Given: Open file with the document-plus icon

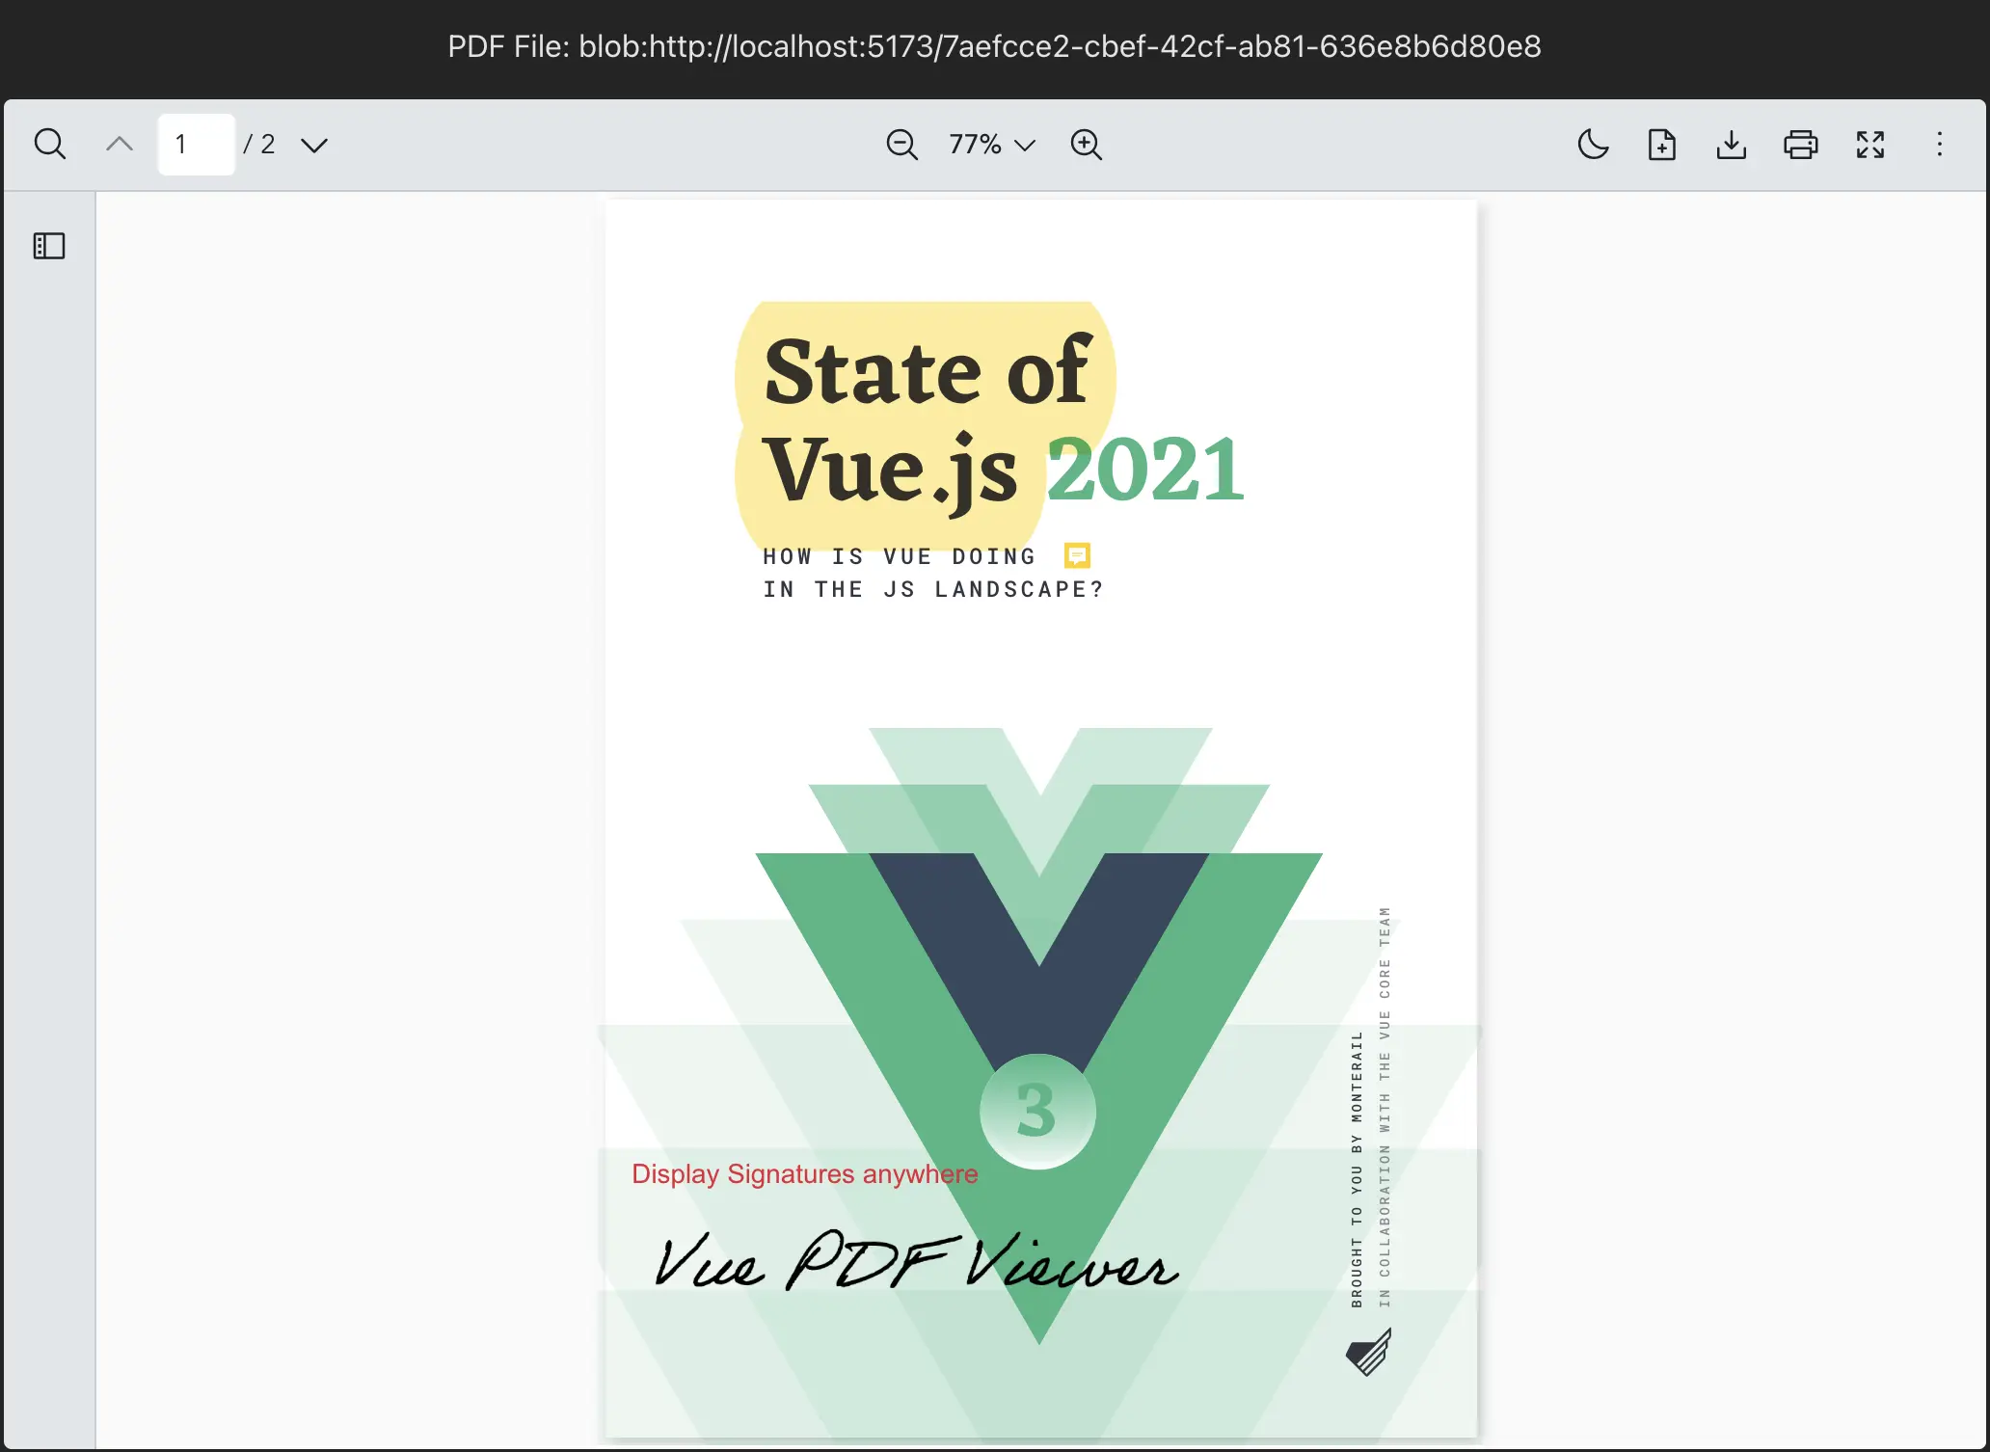Looking at the screenshot, I should tap(1661, 145).
